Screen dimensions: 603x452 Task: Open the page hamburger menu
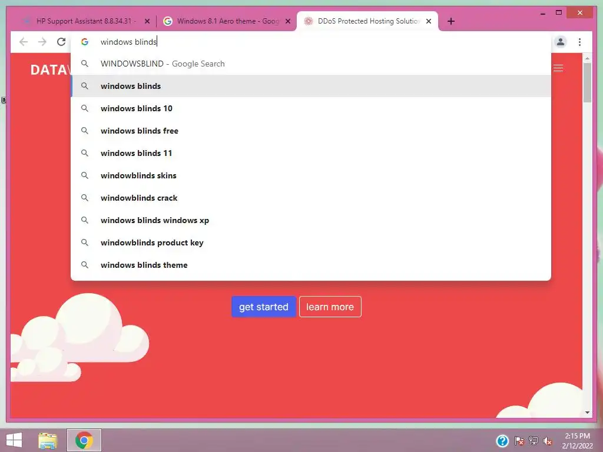(558, 68)
